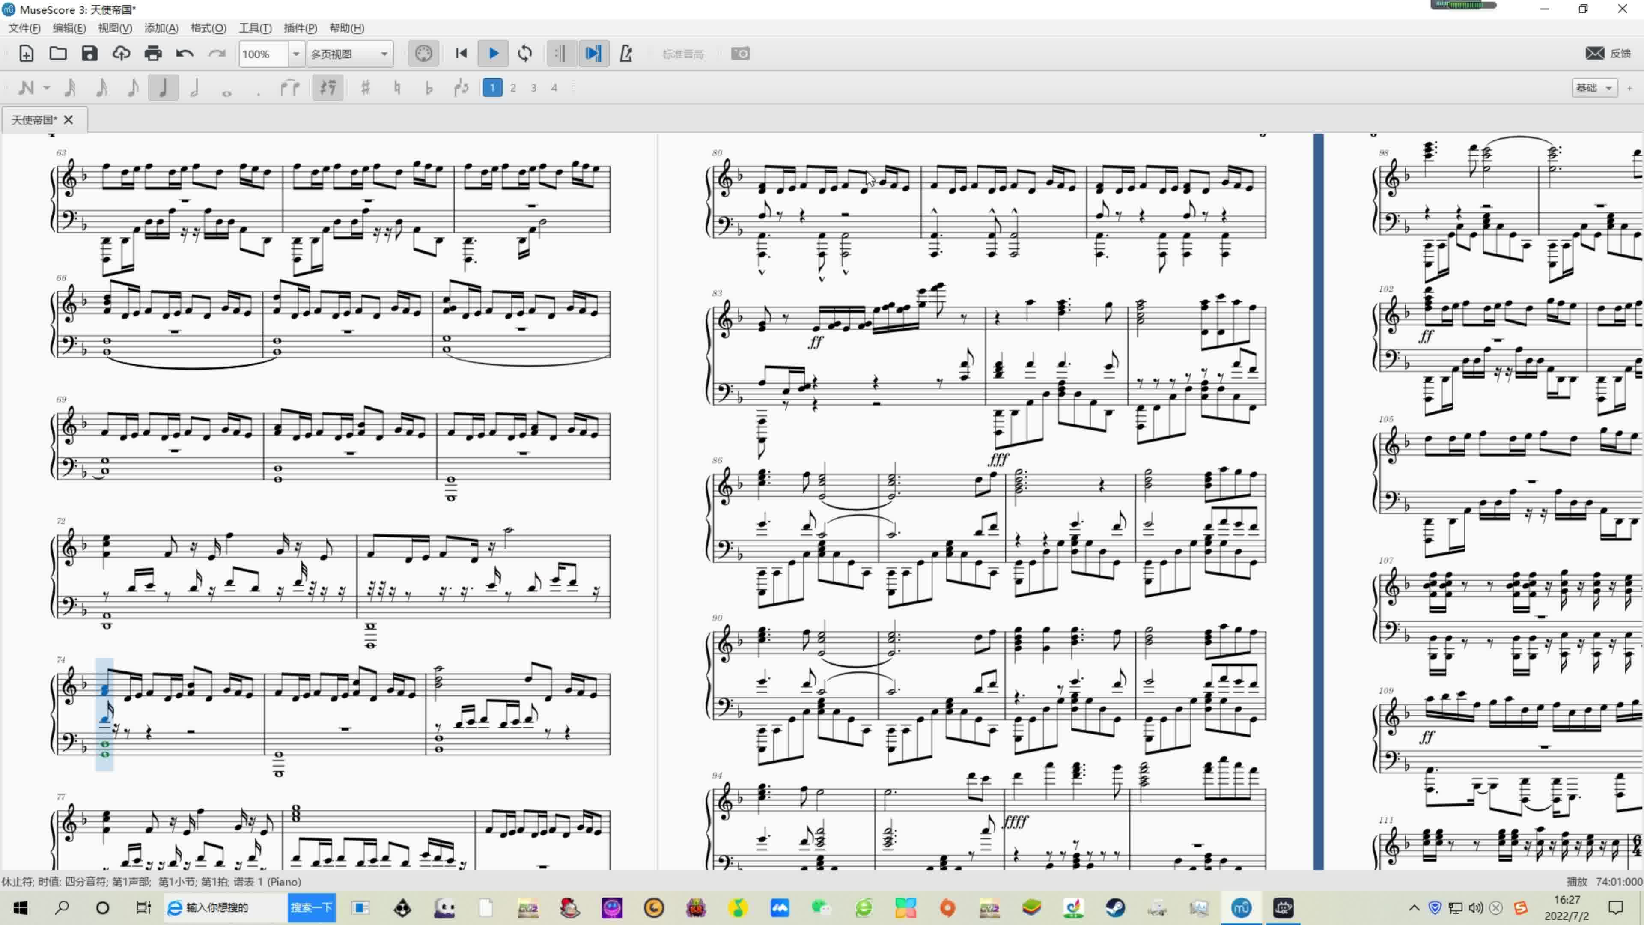The width and height of the screenshot is (1644, 925).
Task: Select voice 4
Action: point(554,87)
